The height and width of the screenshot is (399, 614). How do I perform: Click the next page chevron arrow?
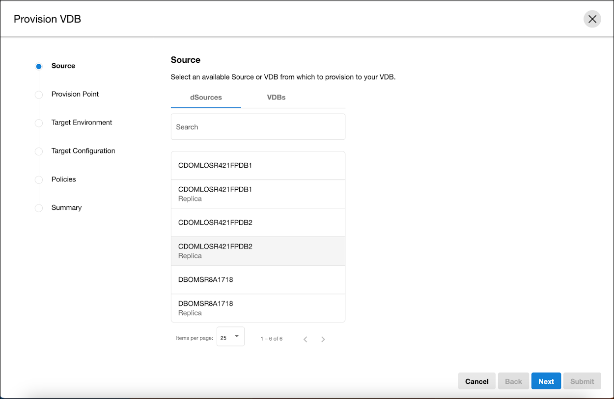tap(323, 339)
